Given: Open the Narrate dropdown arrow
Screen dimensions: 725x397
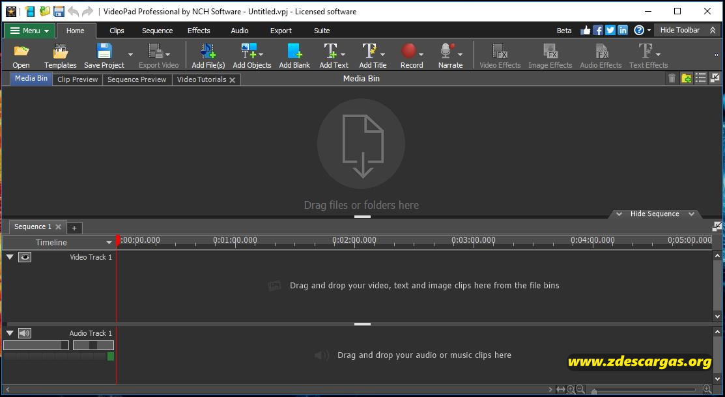Looking at the screenshot, I should click(460, 55).
